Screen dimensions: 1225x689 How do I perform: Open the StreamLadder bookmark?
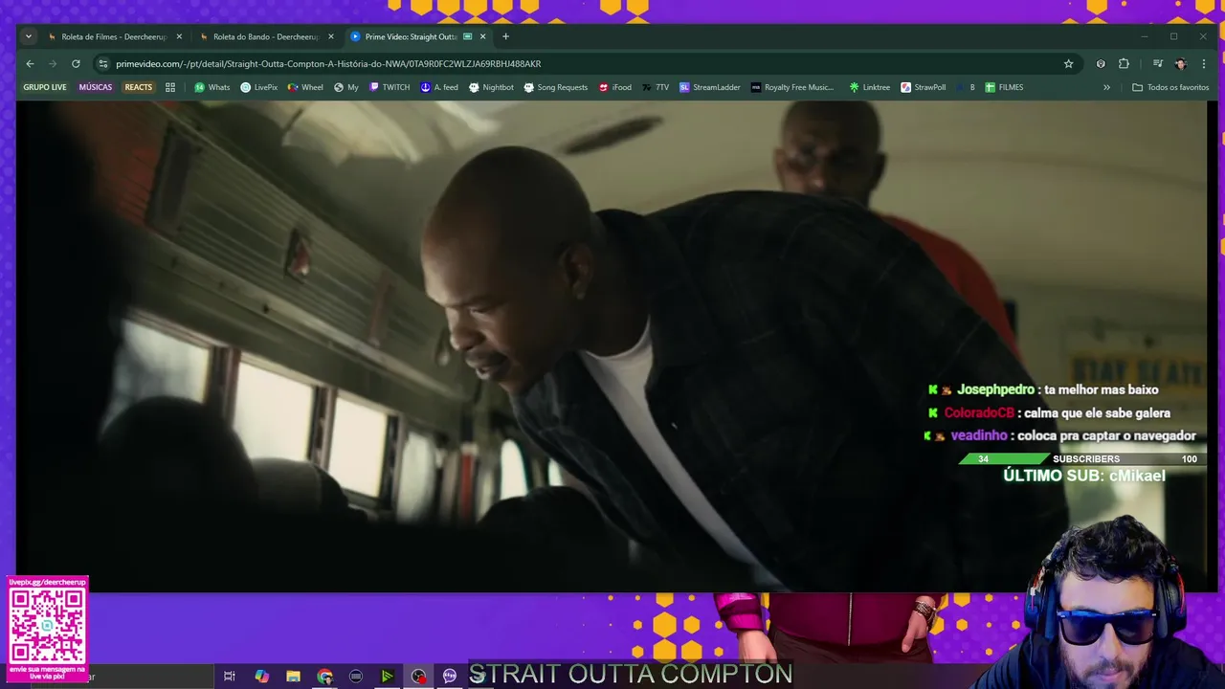[x=710, y=87]
